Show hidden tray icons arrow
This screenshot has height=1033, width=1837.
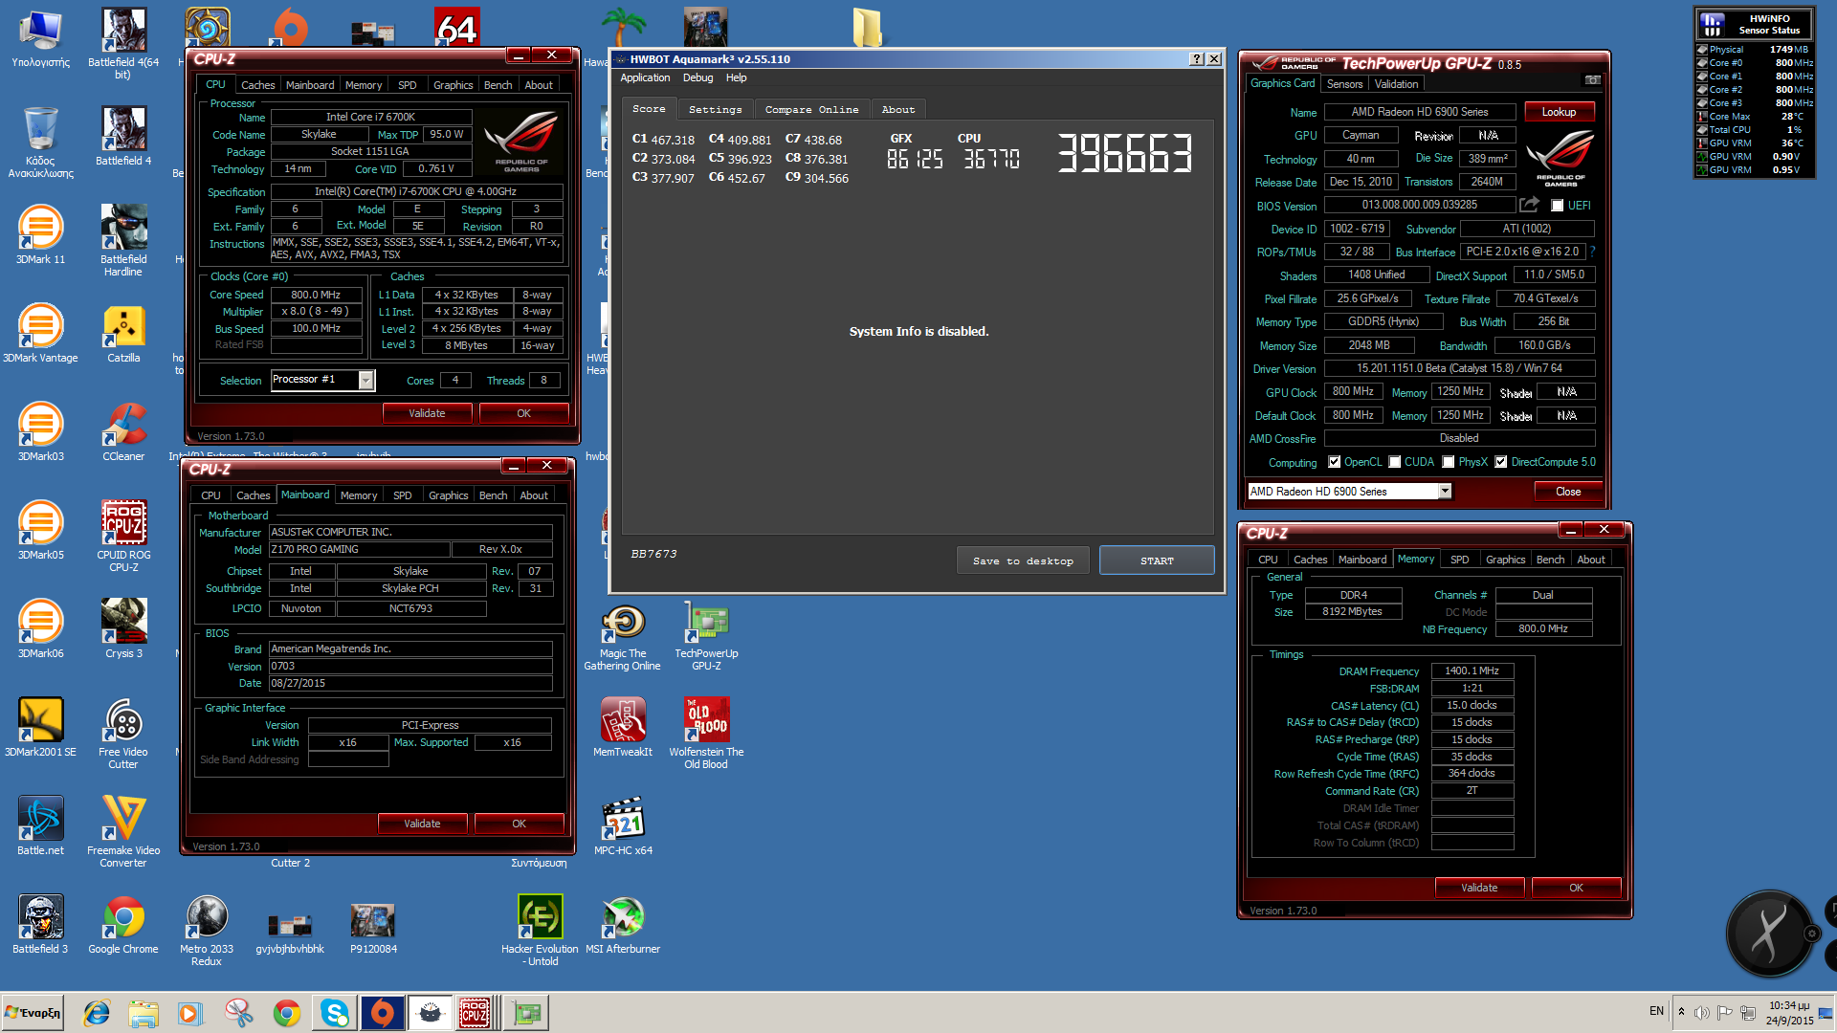pyautogui.click(x=1681, y=1013)
